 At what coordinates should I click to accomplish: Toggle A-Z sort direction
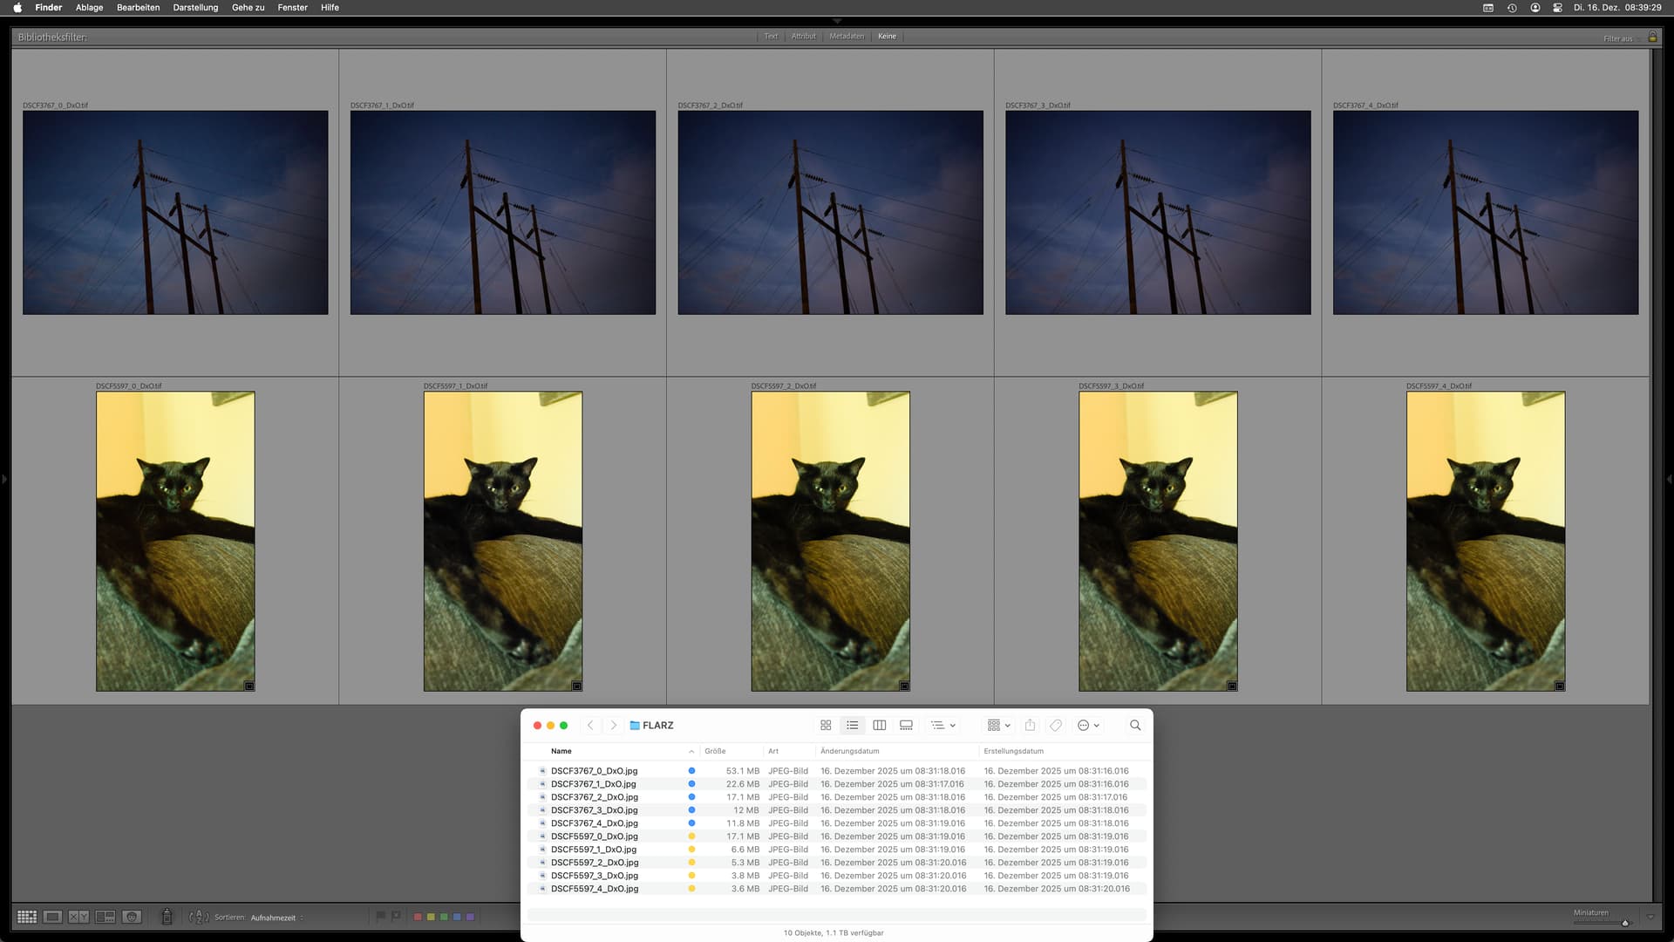tap(199, 917)
